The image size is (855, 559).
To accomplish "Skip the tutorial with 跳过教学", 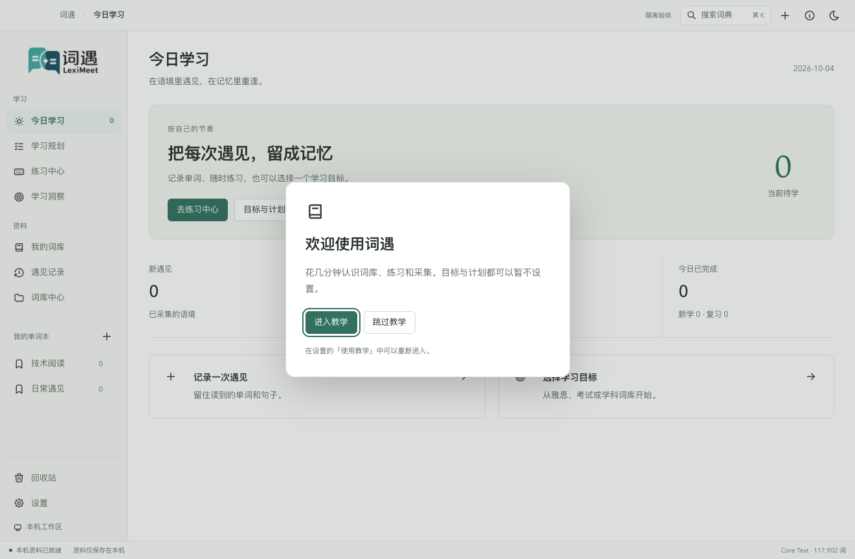I will (x=390, y=322).
